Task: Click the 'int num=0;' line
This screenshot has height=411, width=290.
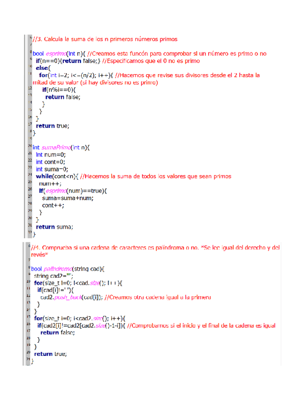Action: pos(51,155)
